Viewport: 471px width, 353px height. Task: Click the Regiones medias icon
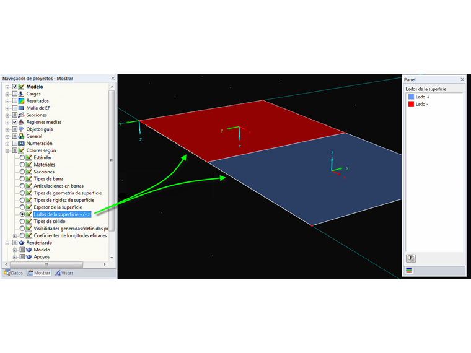point(21,122)
